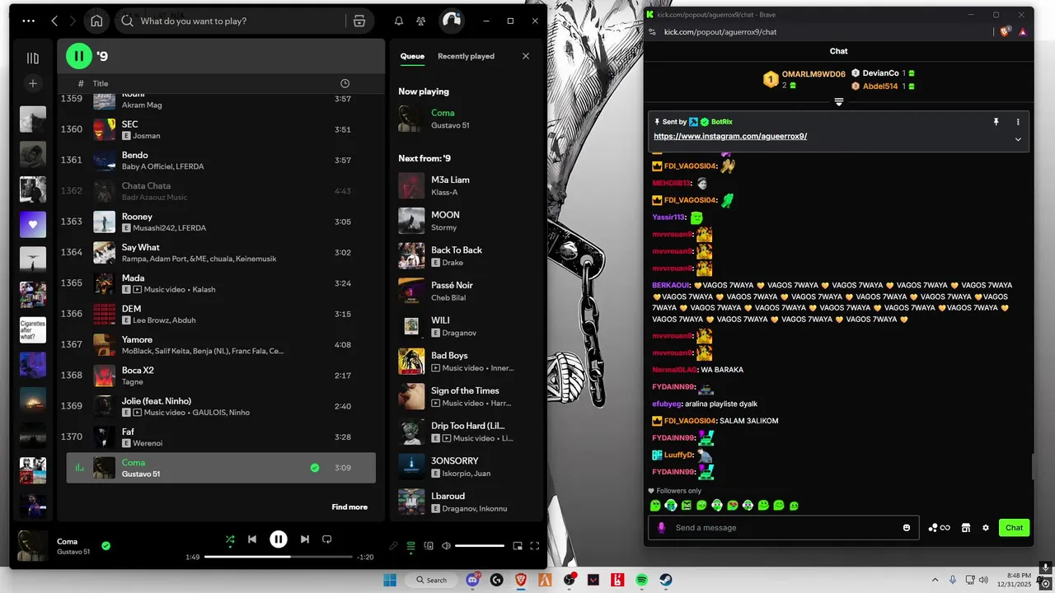1055x593 pixels.
Task: Open chat settings gear icon
Action: pyautogui.click(x=986, y=528)
